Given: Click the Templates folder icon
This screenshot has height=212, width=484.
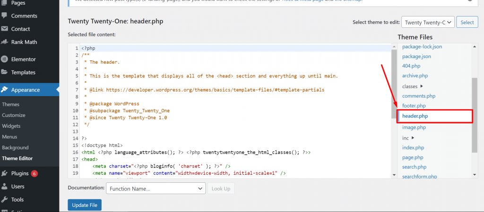Looking at the screenshot, I should click(4, 72).
